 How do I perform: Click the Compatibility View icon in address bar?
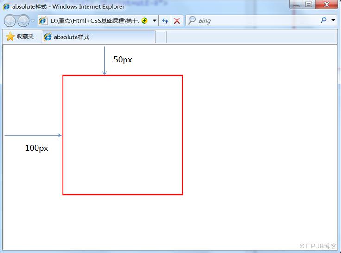[145, 21]
